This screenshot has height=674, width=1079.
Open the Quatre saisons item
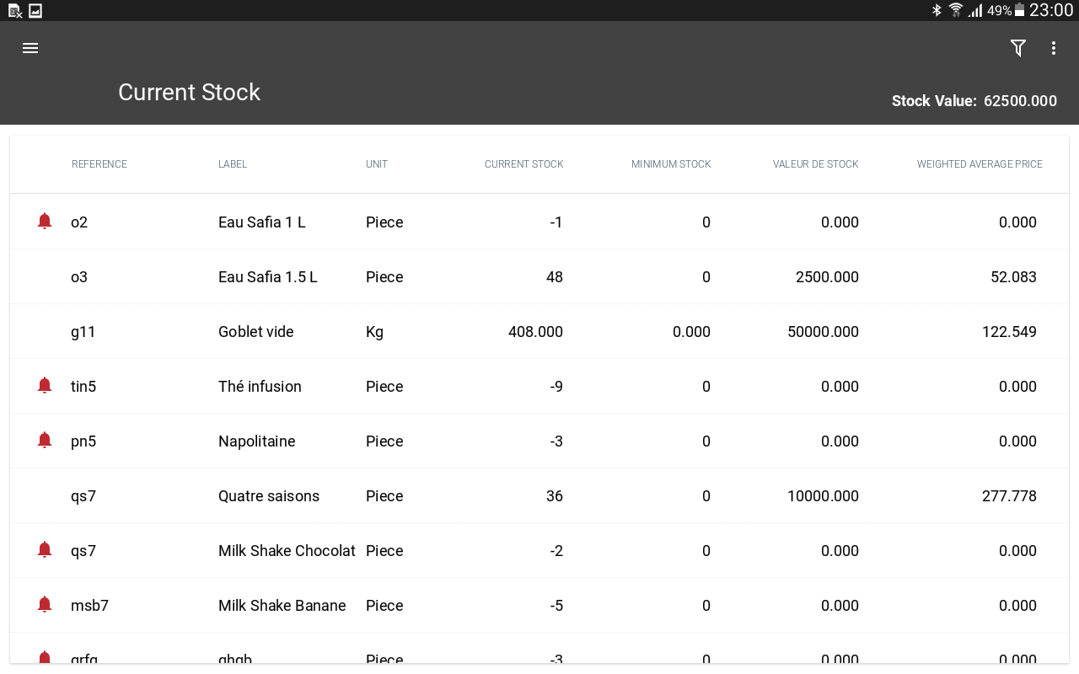click(x=269, y=496)
